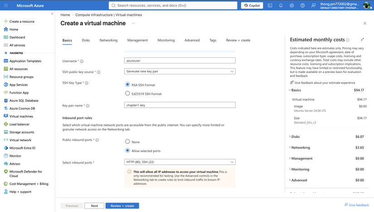
Task: Open Help + support in sidebar
Action: [x=18, y=192]
